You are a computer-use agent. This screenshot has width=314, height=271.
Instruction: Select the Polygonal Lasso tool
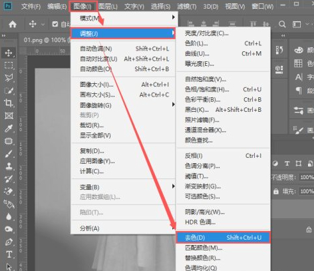pos(9,78)
